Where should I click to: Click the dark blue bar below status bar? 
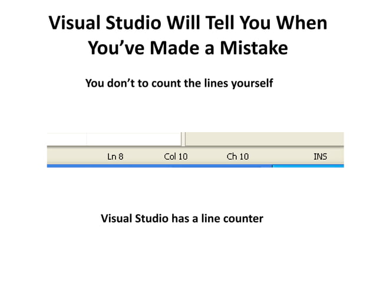160,166
